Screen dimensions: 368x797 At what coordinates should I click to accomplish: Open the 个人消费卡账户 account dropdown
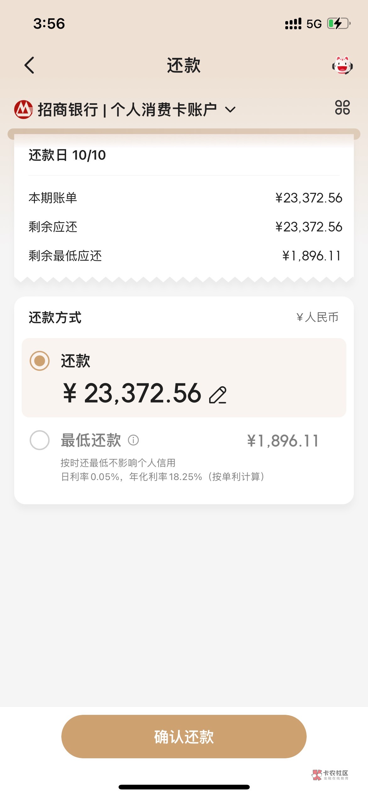click(x=164, y=110)
